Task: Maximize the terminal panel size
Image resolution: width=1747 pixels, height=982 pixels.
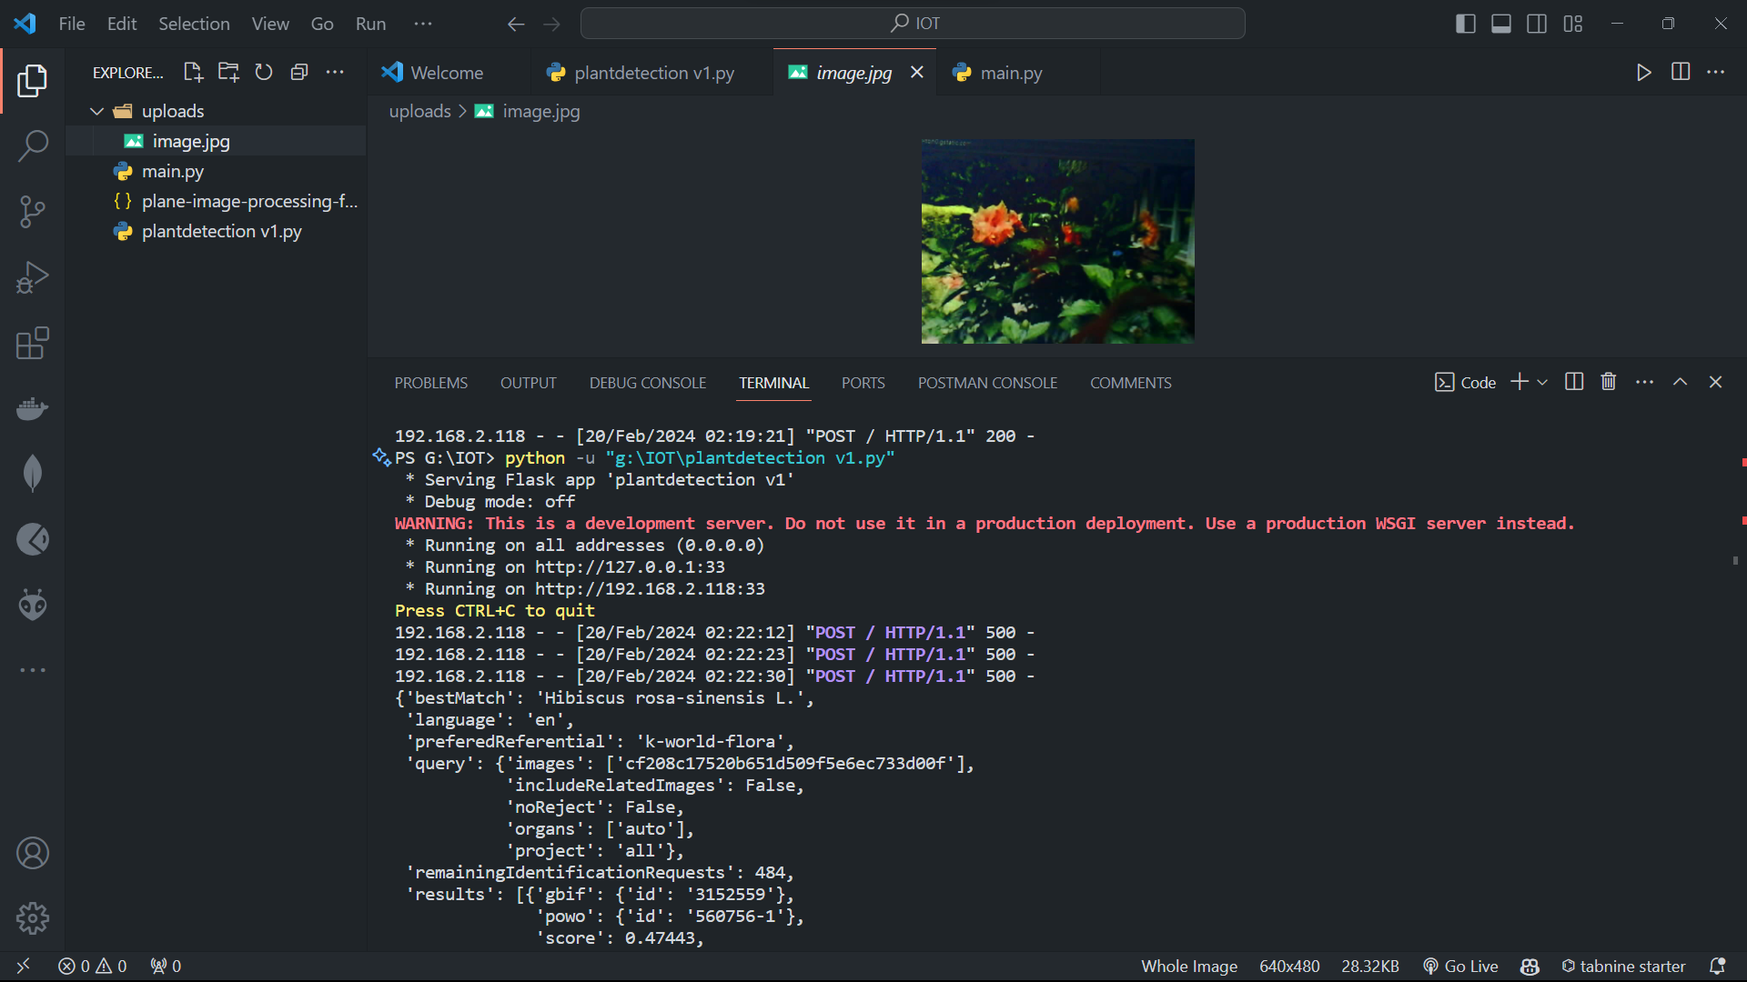Action: coord(1681,382)
